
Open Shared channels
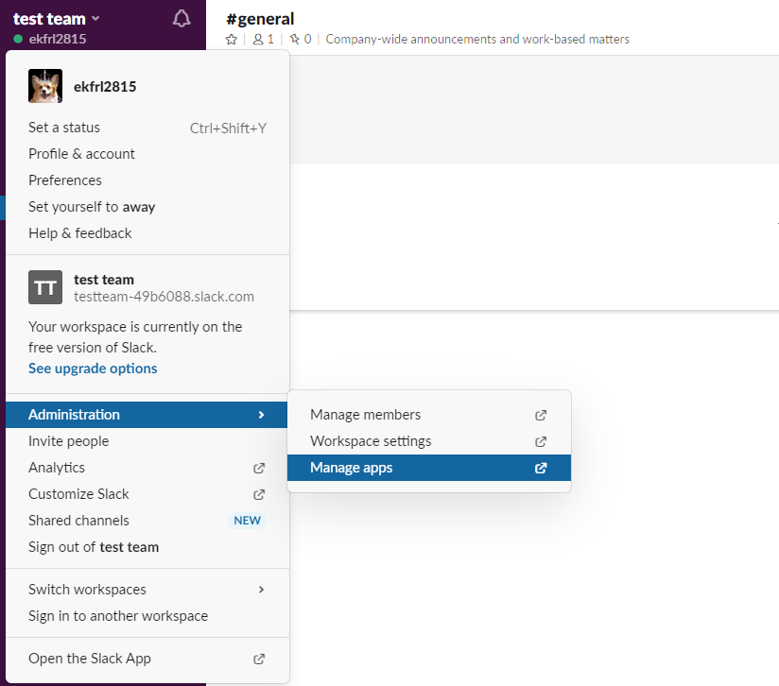(x=147, y=521)
